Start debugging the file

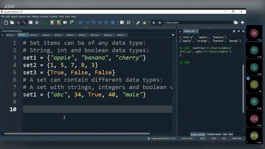coord(81,22)
